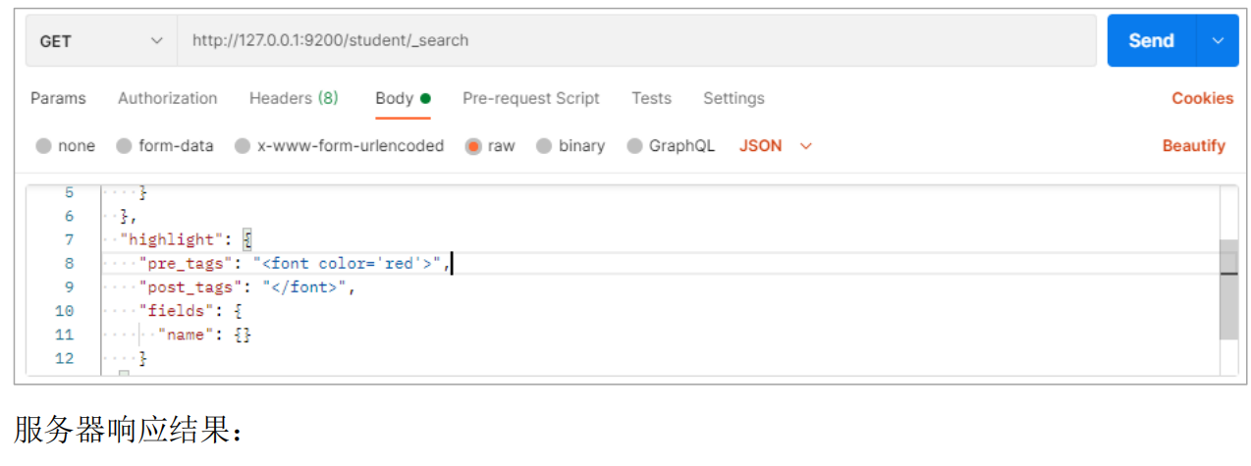Open the request Settings tab

(734, 98)
